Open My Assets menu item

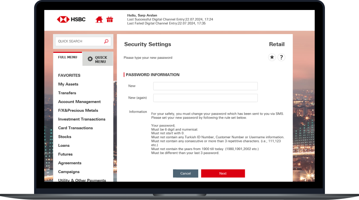(x=68, y=84)
